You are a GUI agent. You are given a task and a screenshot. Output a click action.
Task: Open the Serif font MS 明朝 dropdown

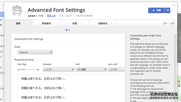coord(91,69)
